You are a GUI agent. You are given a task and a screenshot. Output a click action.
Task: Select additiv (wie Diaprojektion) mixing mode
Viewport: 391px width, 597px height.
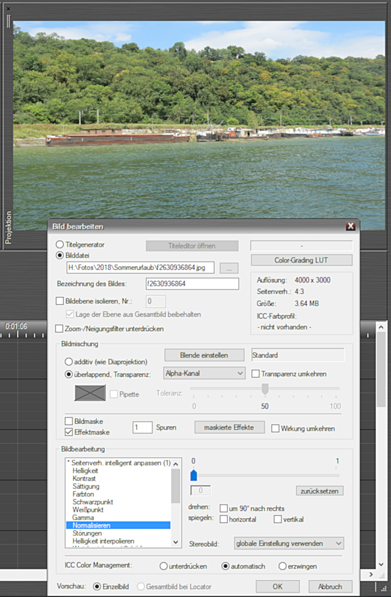(69, 362)
